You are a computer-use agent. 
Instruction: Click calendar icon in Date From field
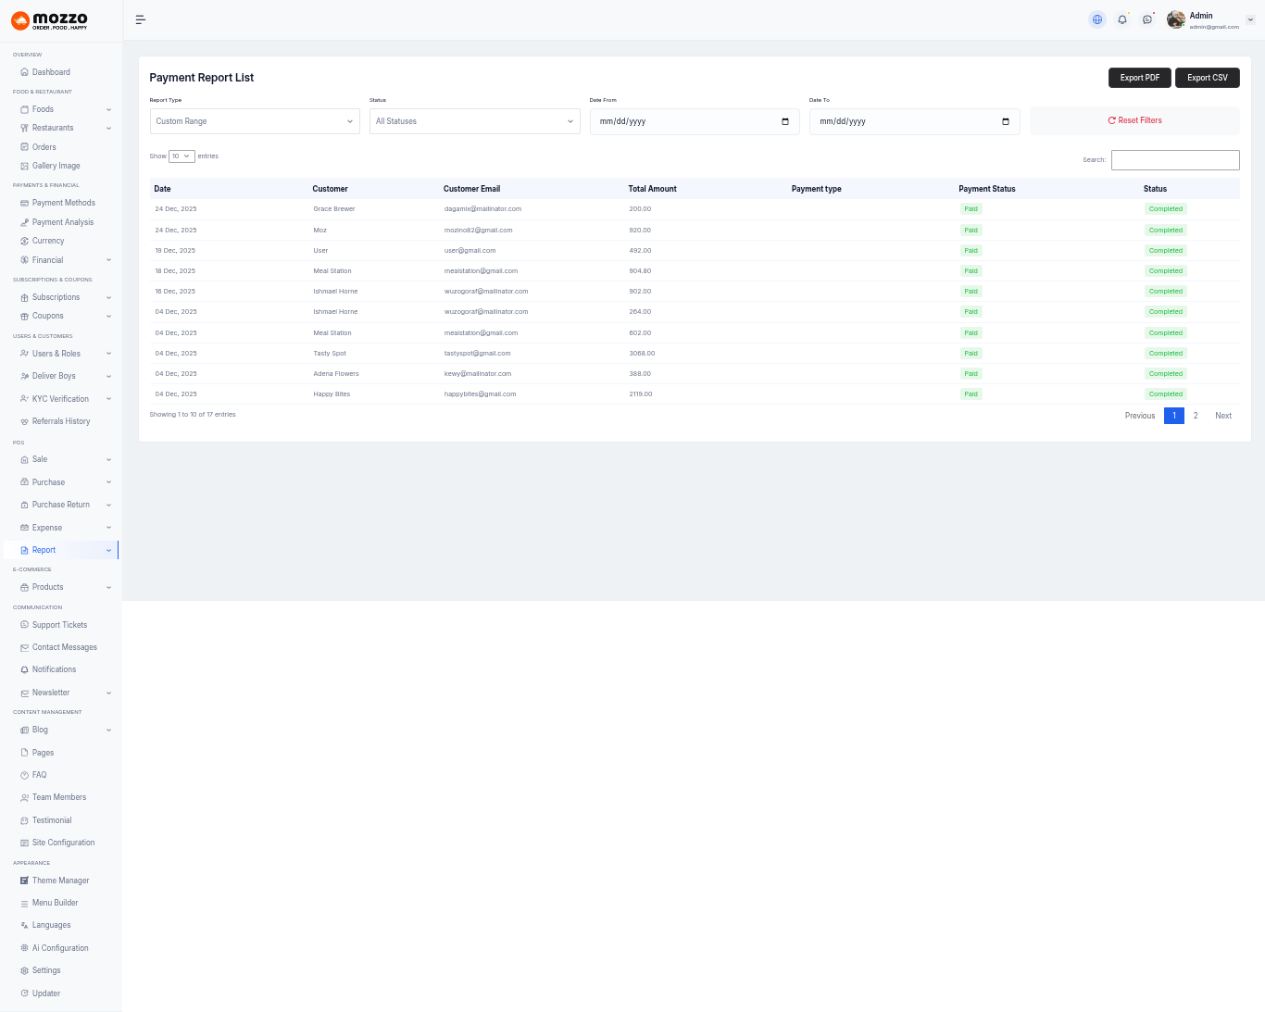(x=785, y=121)
